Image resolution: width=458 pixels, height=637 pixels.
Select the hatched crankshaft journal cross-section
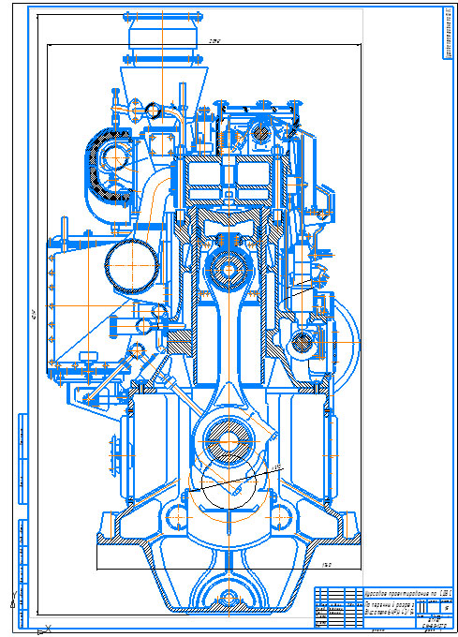coord(229,441)
